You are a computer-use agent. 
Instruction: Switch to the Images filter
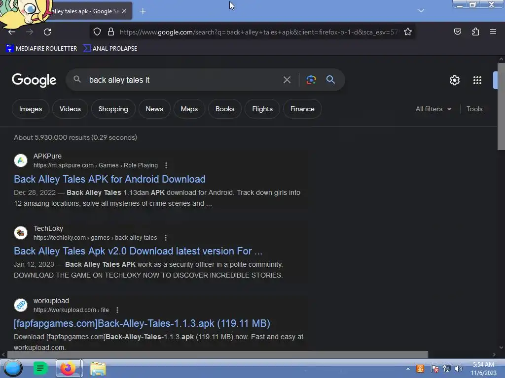click(31, 109)
